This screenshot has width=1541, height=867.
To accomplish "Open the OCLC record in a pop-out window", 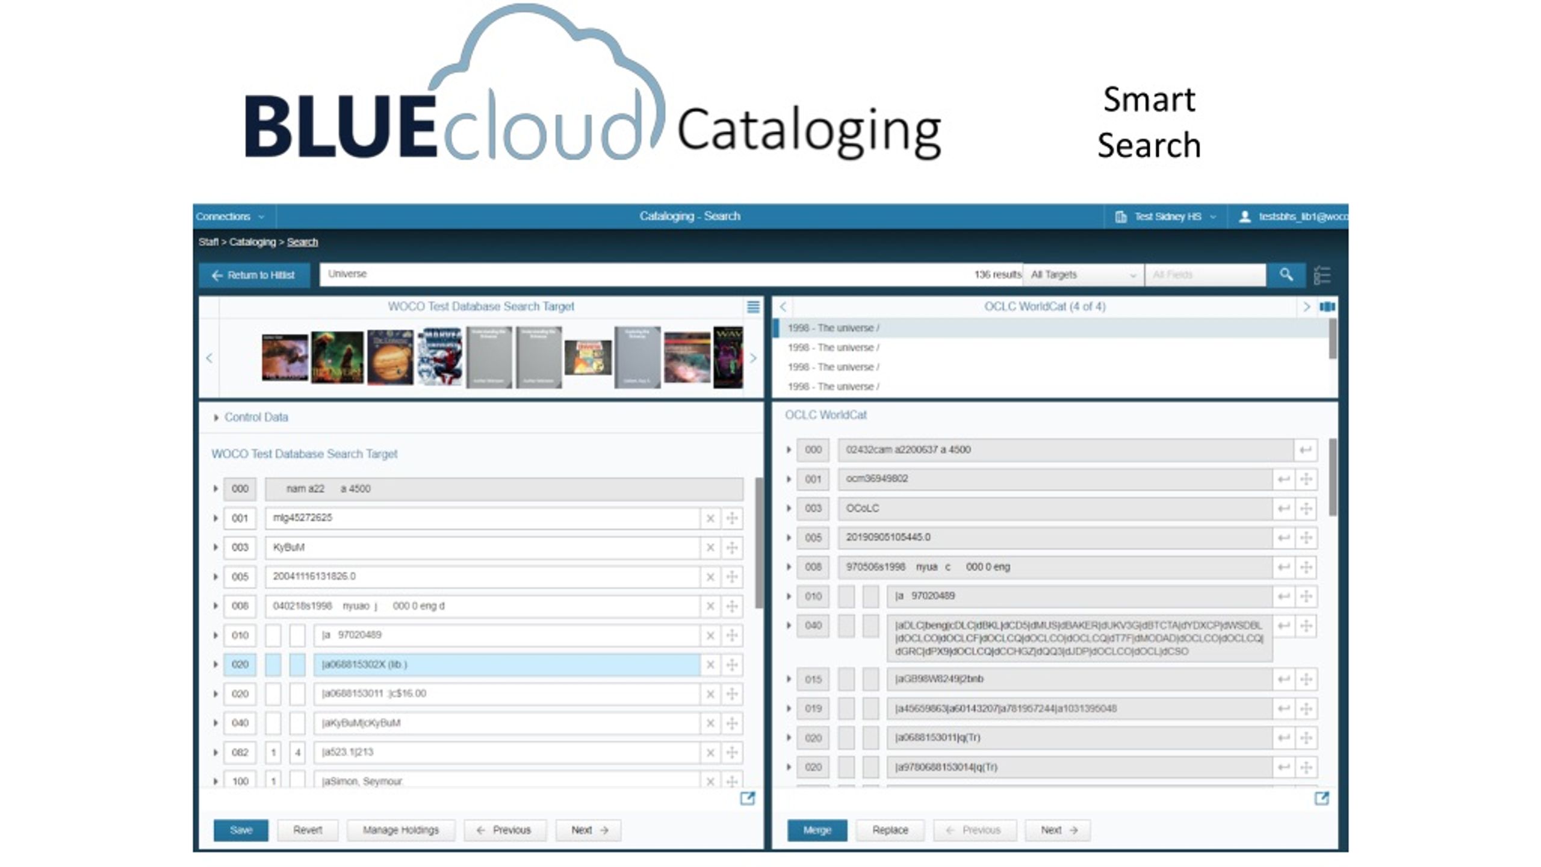I will click(1321, 798).
